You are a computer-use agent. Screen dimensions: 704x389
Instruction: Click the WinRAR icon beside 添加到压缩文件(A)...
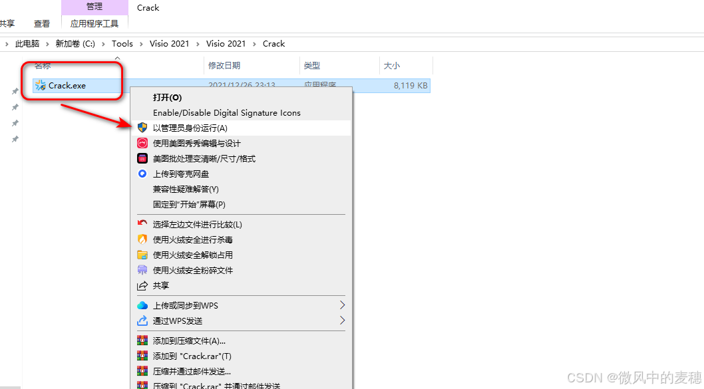[x=142, y=340]
